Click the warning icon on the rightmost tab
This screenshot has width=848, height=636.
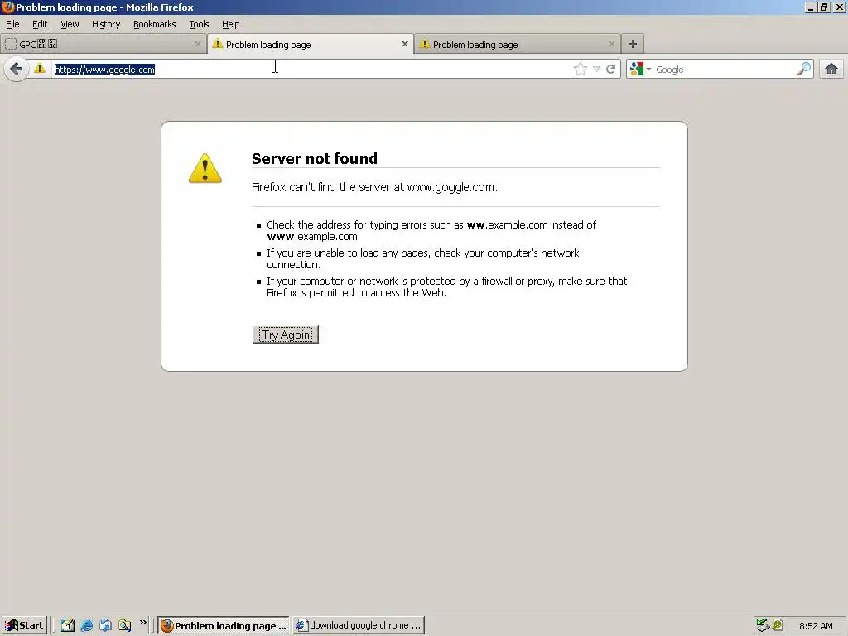coord(425,44)
